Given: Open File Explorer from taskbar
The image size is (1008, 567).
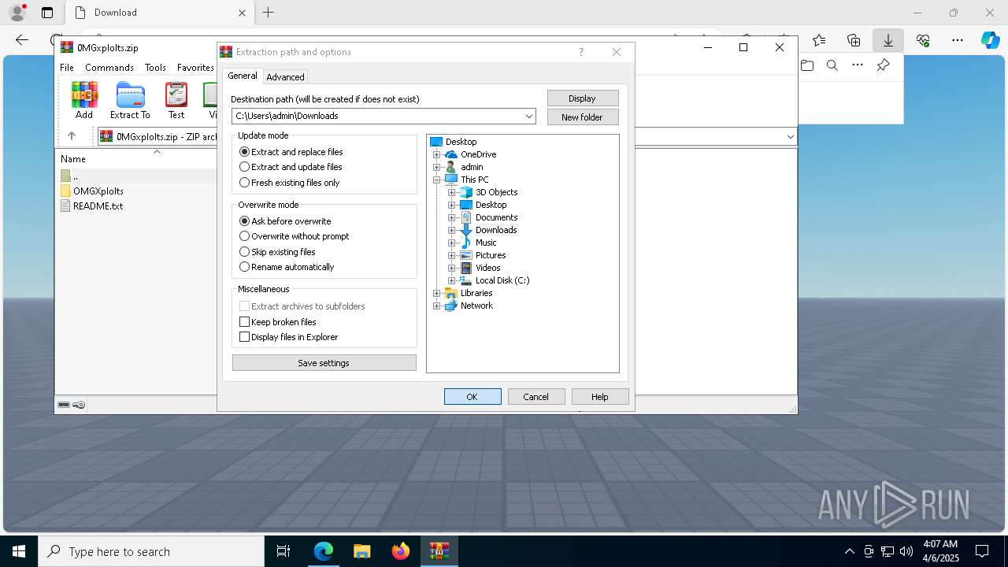Looking at the screenshot, I should coord(362,551).
